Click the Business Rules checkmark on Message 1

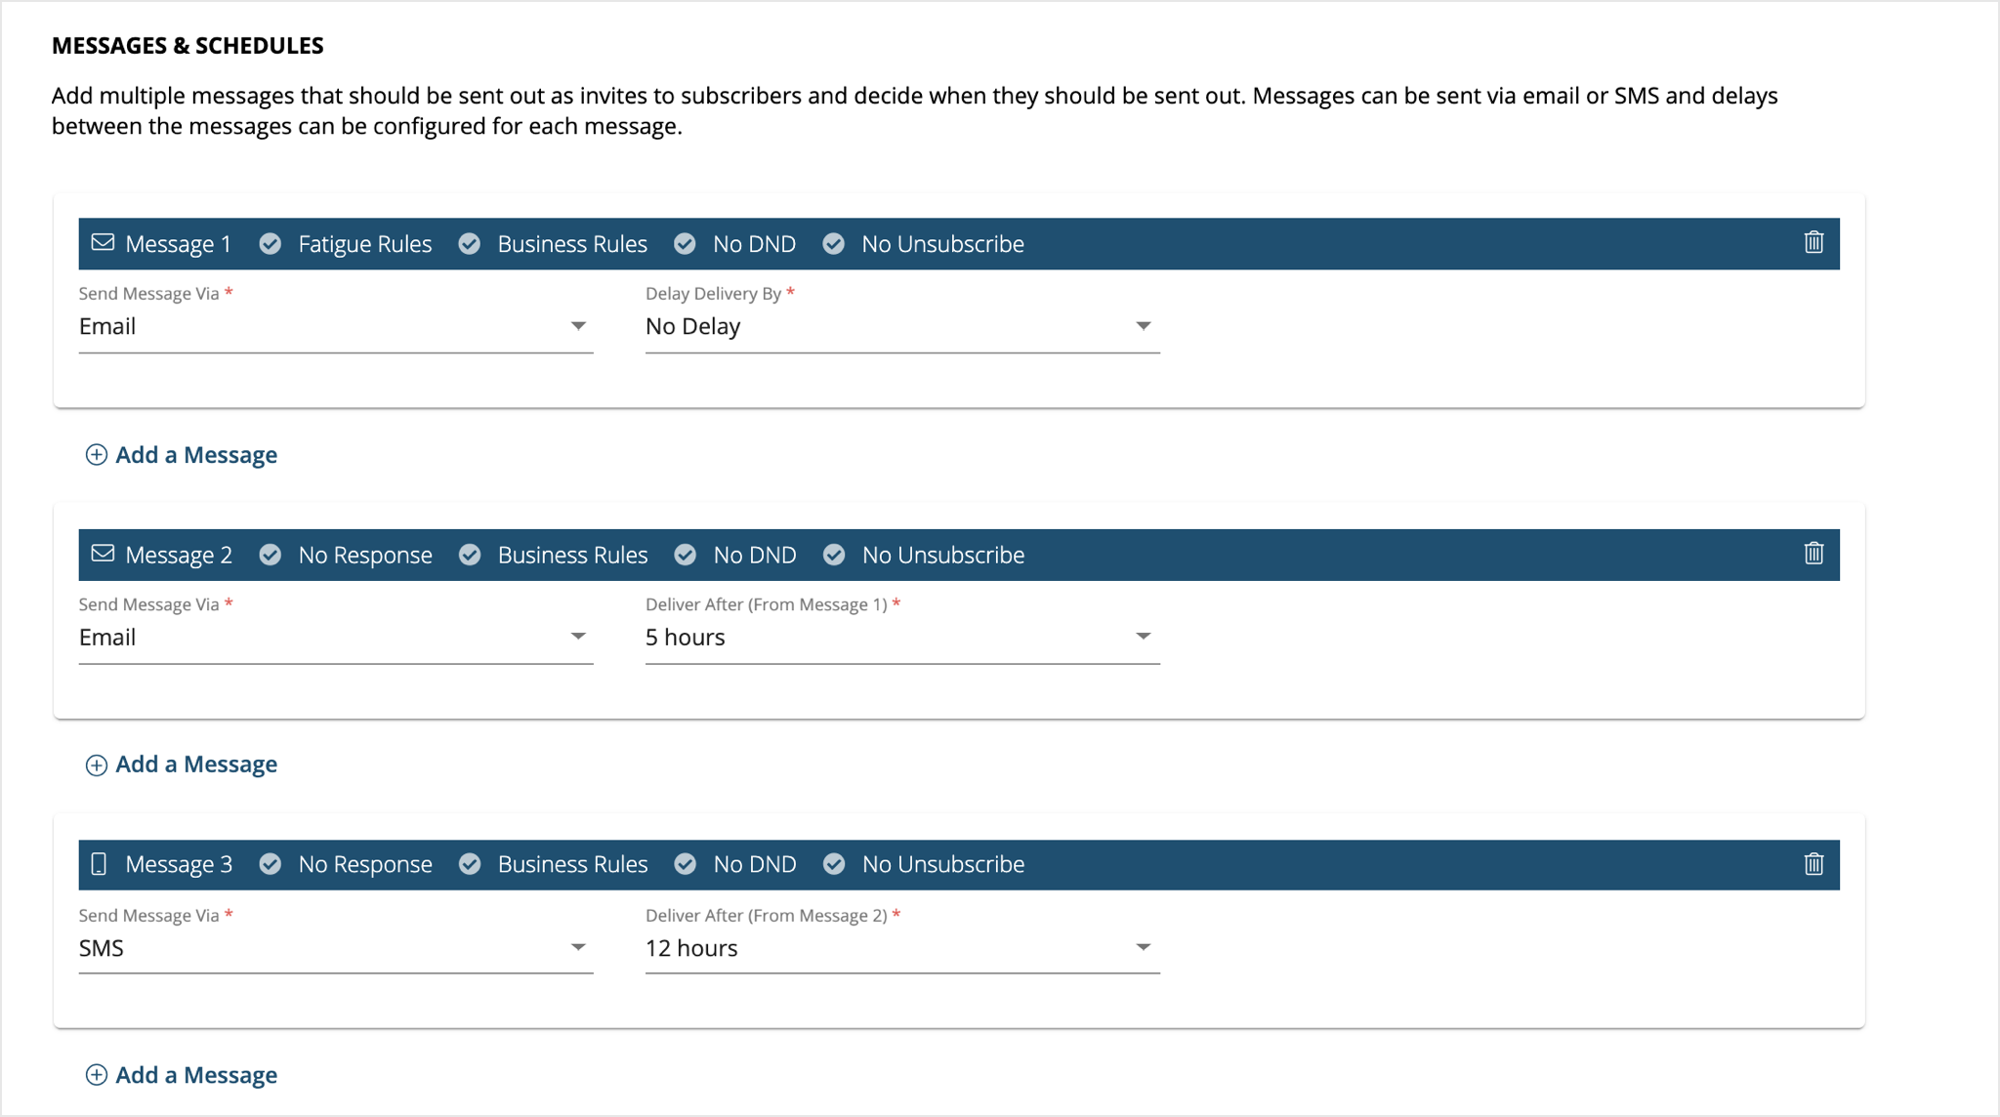coord(470,243)
